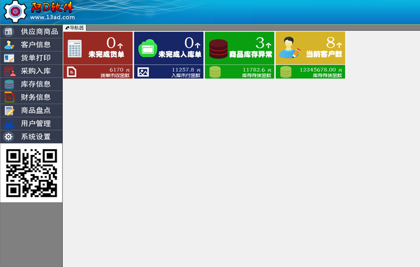Click the 6170 元 amount
The width and height of the screenshot is (420, 267).
pyautogui.click(x=120, y=70)
